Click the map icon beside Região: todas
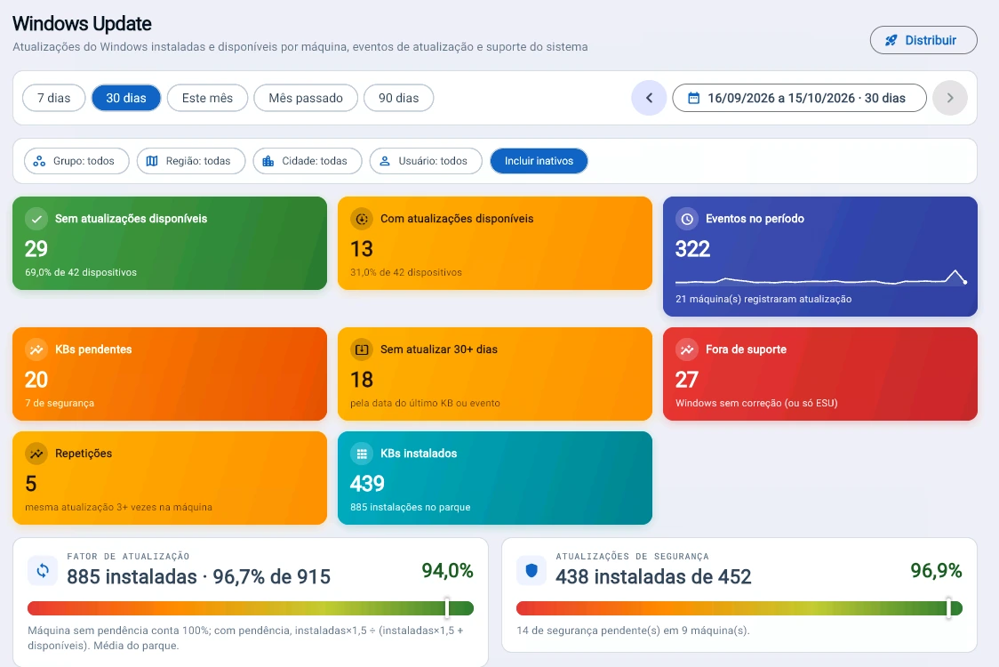 [152, 161]
